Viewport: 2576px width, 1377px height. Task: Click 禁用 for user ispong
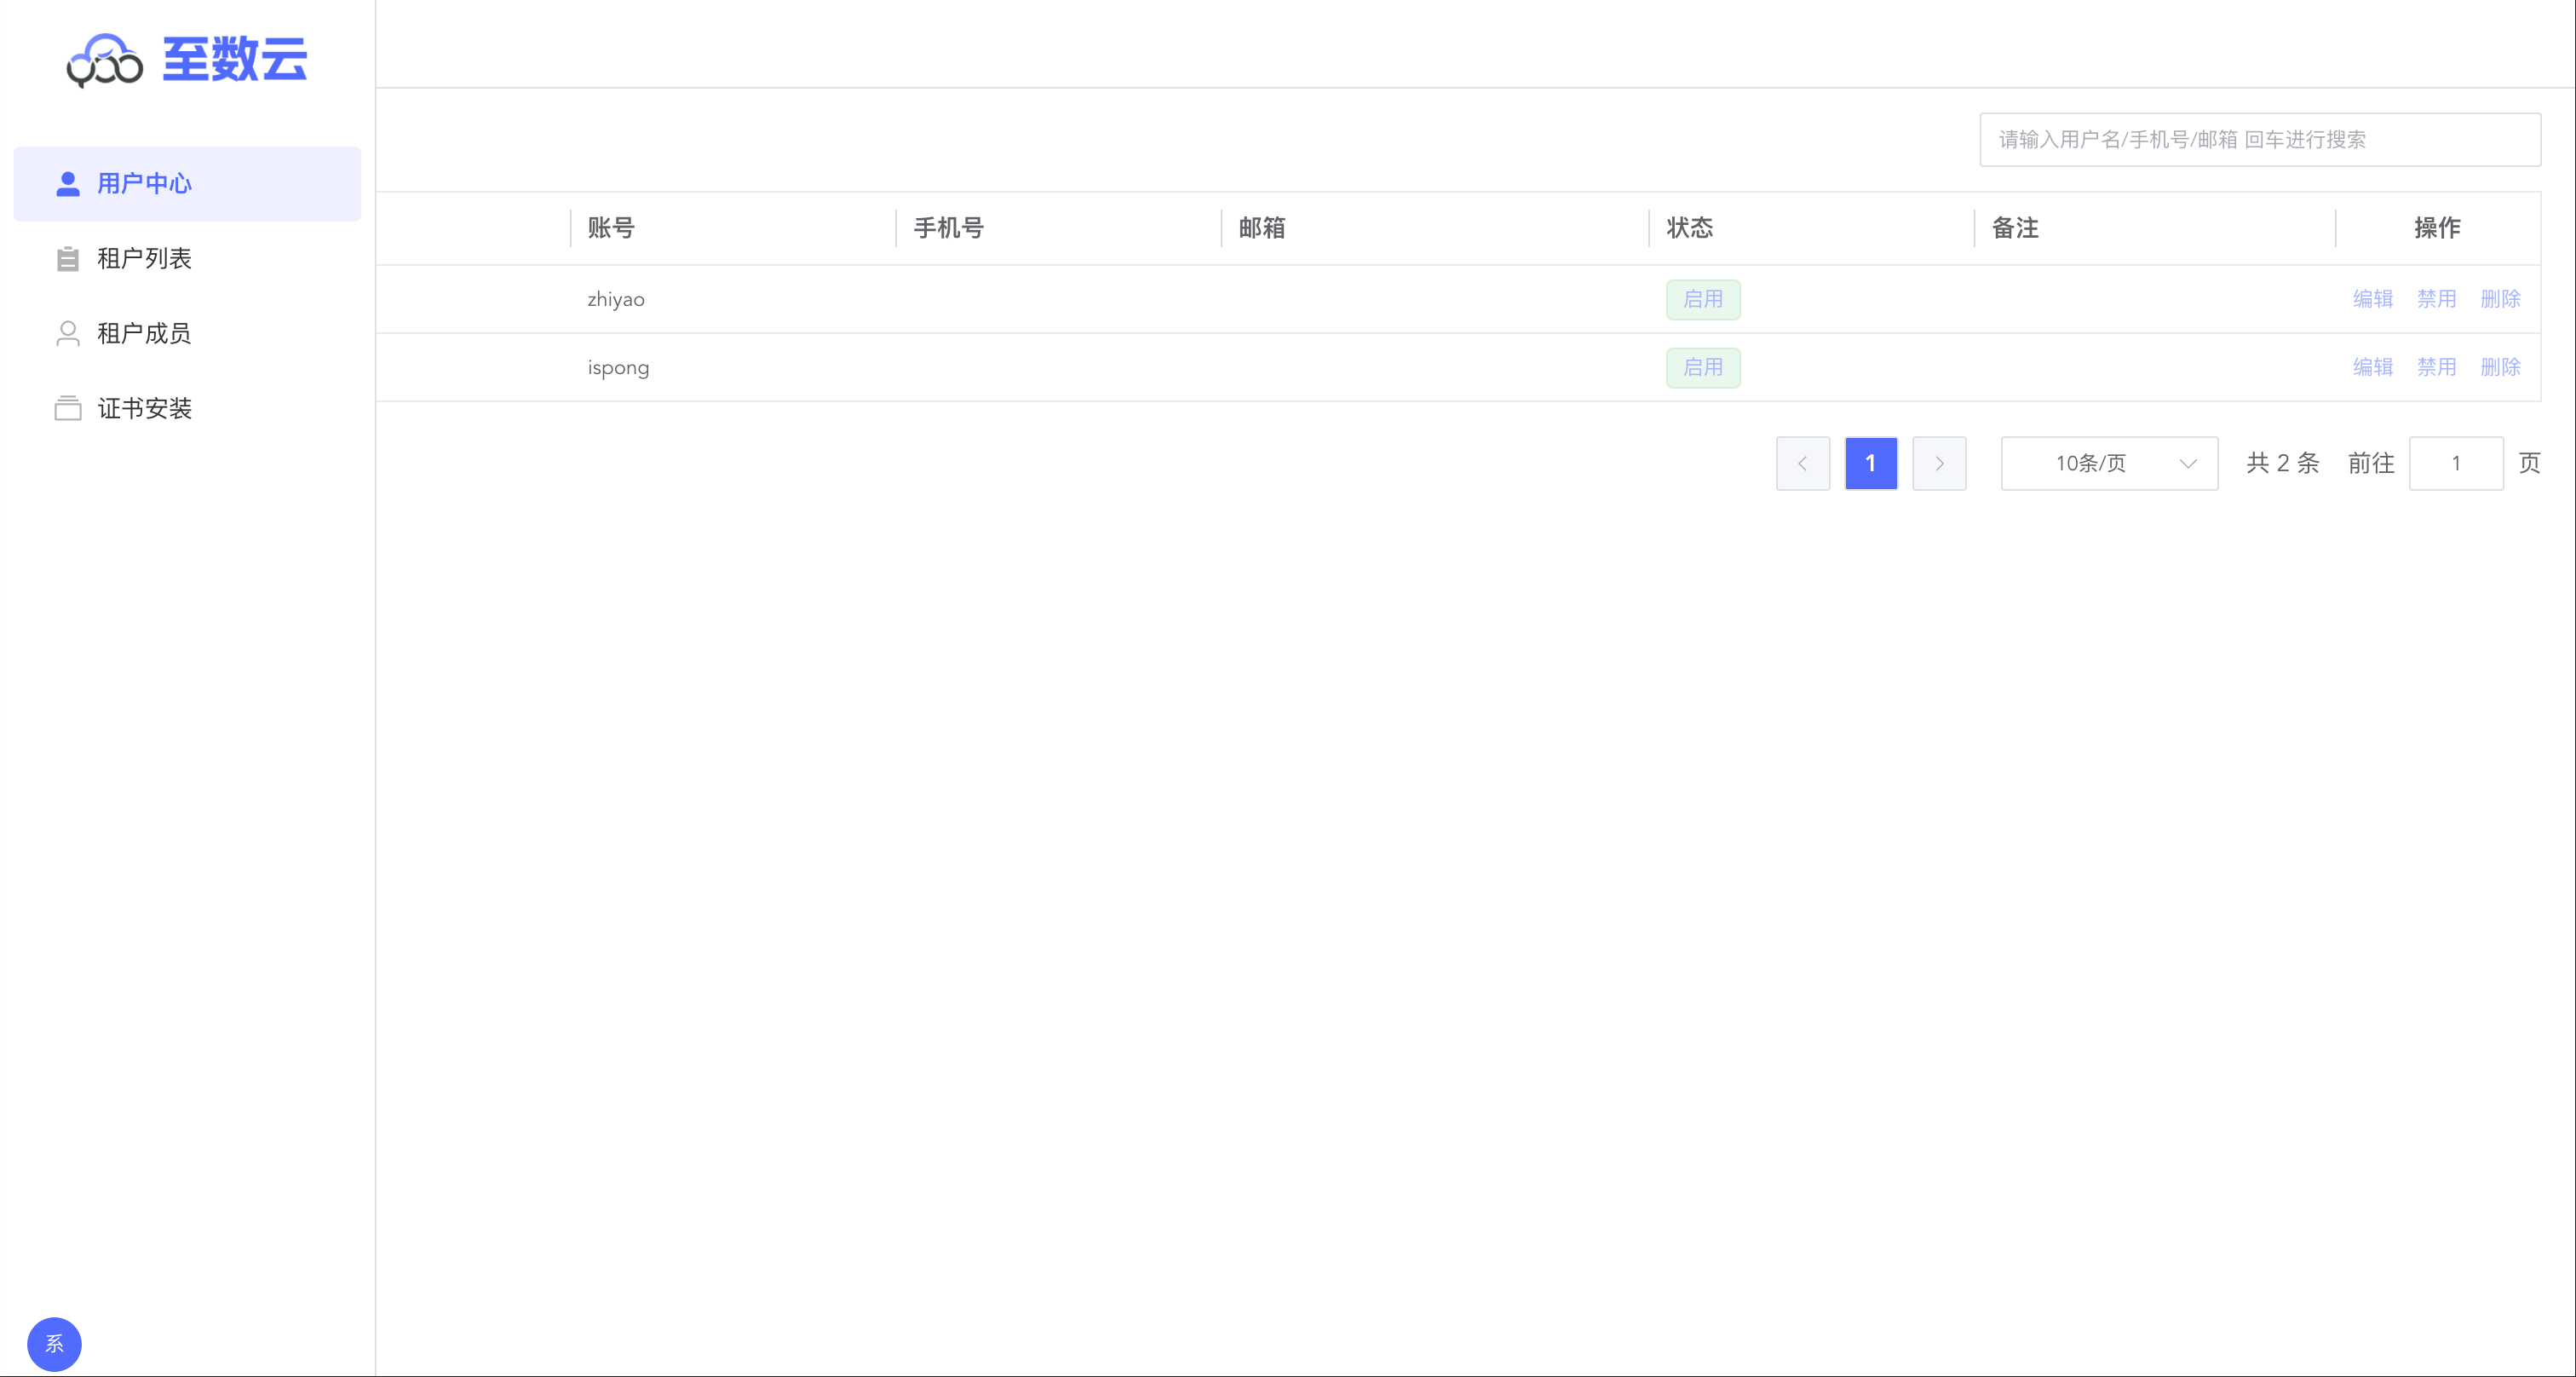click(x=2436, y=367)
